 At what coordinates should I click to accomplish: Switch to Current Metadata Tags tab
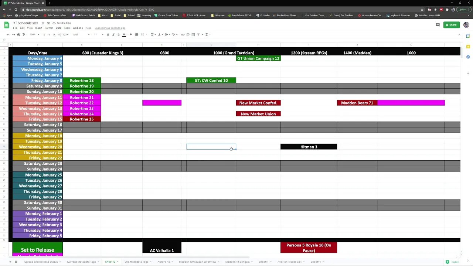[x=82, y=262]
